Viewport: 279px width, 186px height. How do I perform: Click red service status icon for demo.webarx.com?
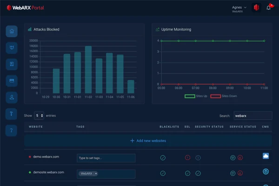[240, 158]
